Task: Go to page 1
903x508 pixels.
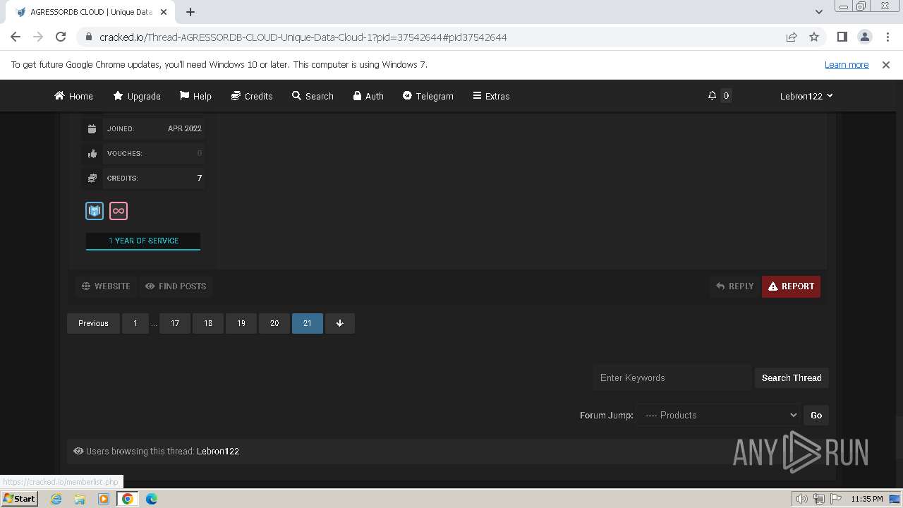Action: tap(135, 323)
